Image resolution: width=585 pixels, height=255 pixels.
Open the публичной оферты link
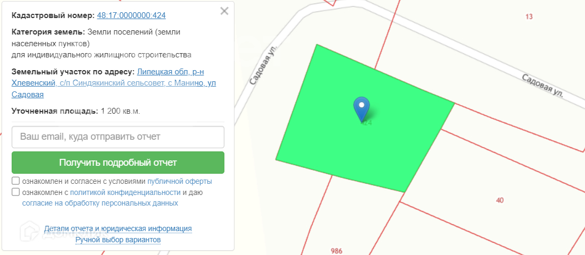[x=180, y=182]
